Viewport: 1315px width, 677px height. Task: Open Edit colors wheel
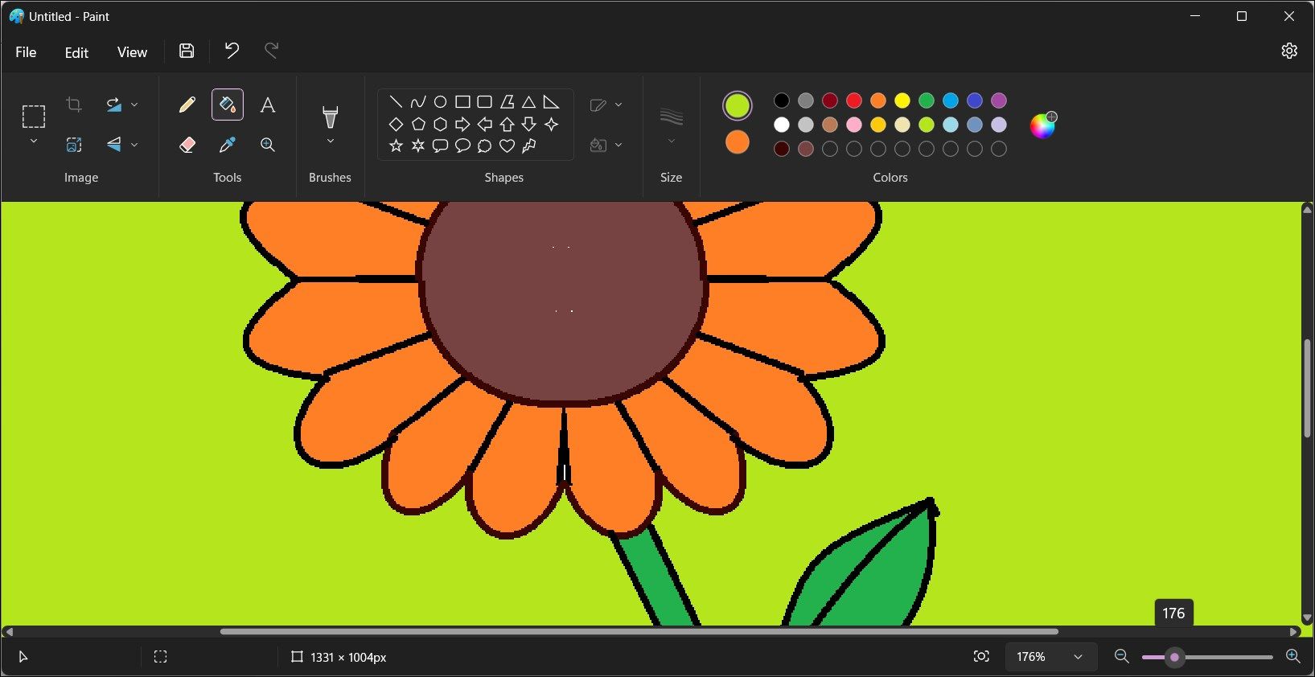tap(1043, 125)
